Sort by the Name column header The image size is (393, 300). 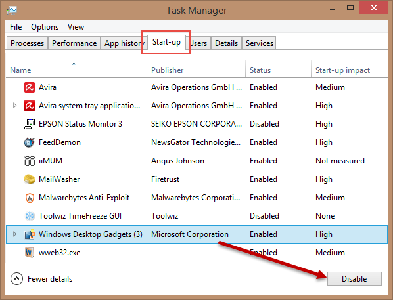(76, 69)
